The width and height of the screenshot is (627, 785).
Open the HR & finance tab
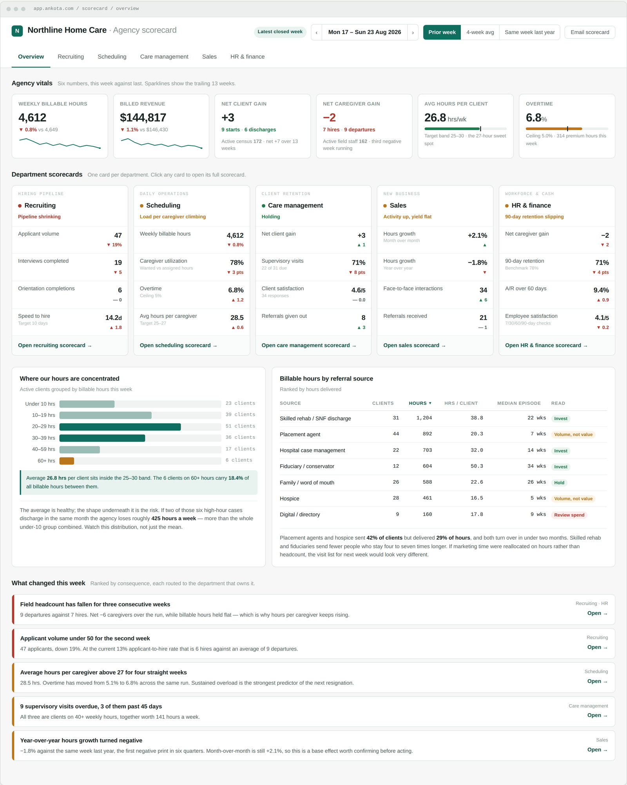(247, 57)
